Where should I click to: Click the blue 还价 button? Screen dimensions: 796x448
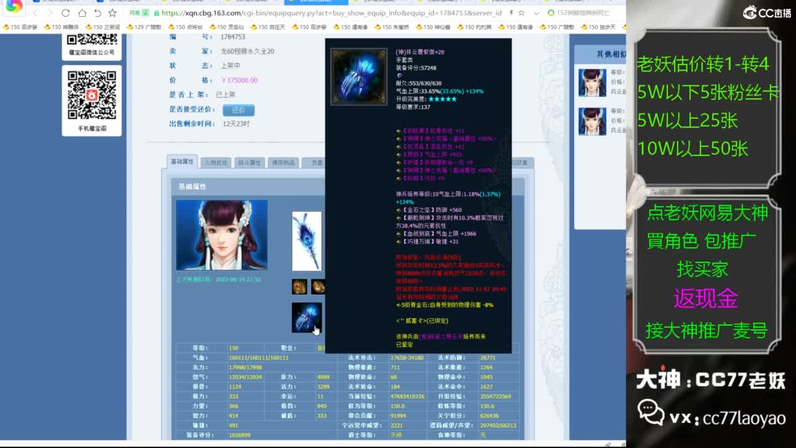coord(238,110)
